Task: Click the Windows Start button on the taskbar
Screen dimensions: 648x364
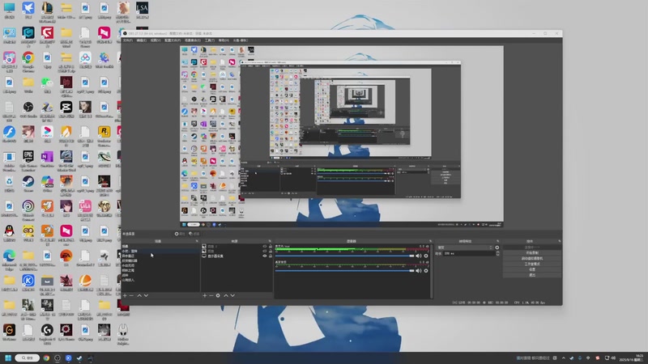Action: [8, 358]
